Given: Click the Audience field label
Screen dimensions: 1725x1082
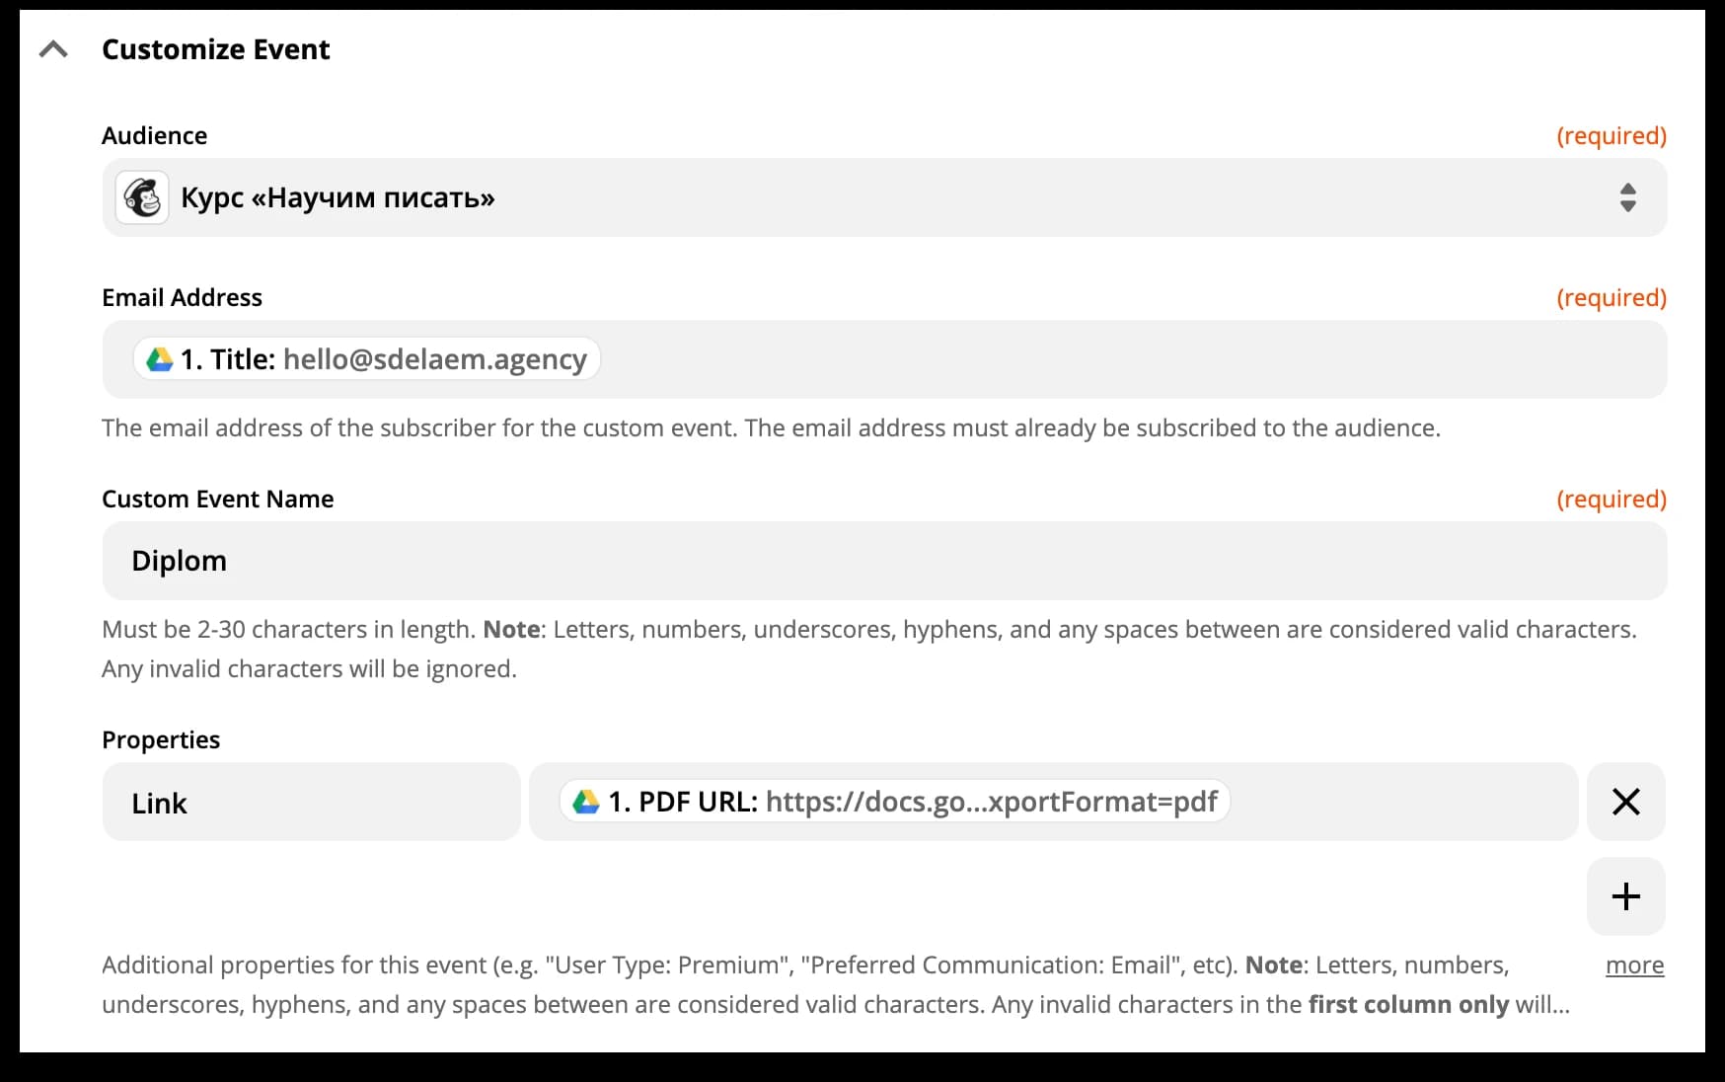Looking at the screenshot, I should [154, 135].
